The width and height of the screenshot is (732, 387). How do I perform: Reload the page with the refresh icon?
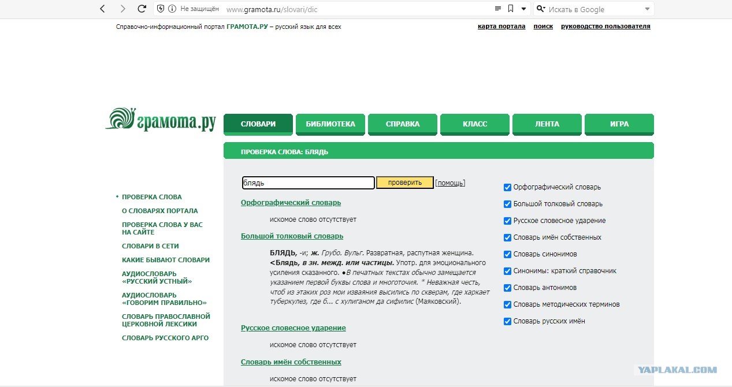pos(142,9)
